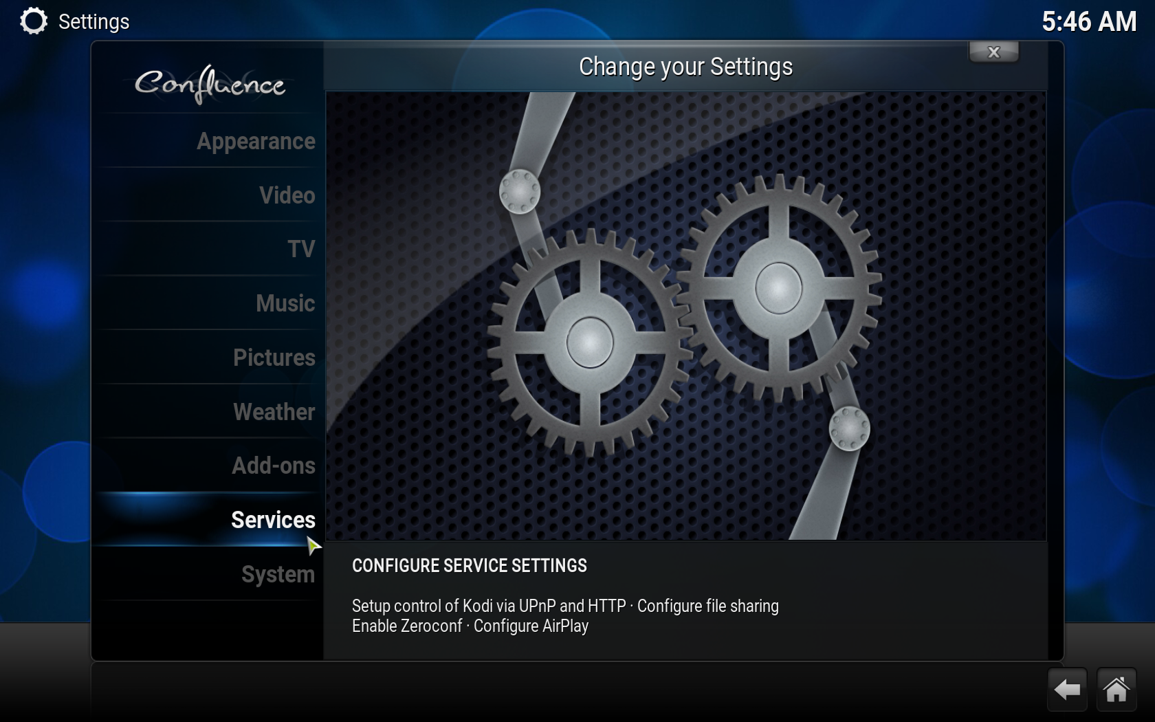
Task: Go to the Kodi home screen
Action: [x=1116, y=689]
